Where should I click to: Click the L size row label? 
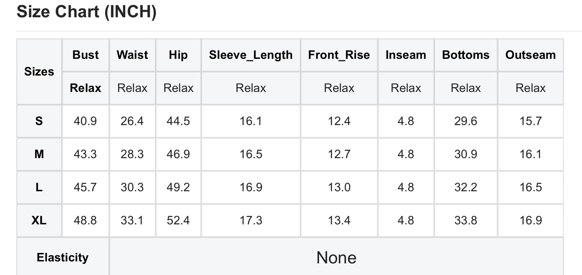coord(39,187)
